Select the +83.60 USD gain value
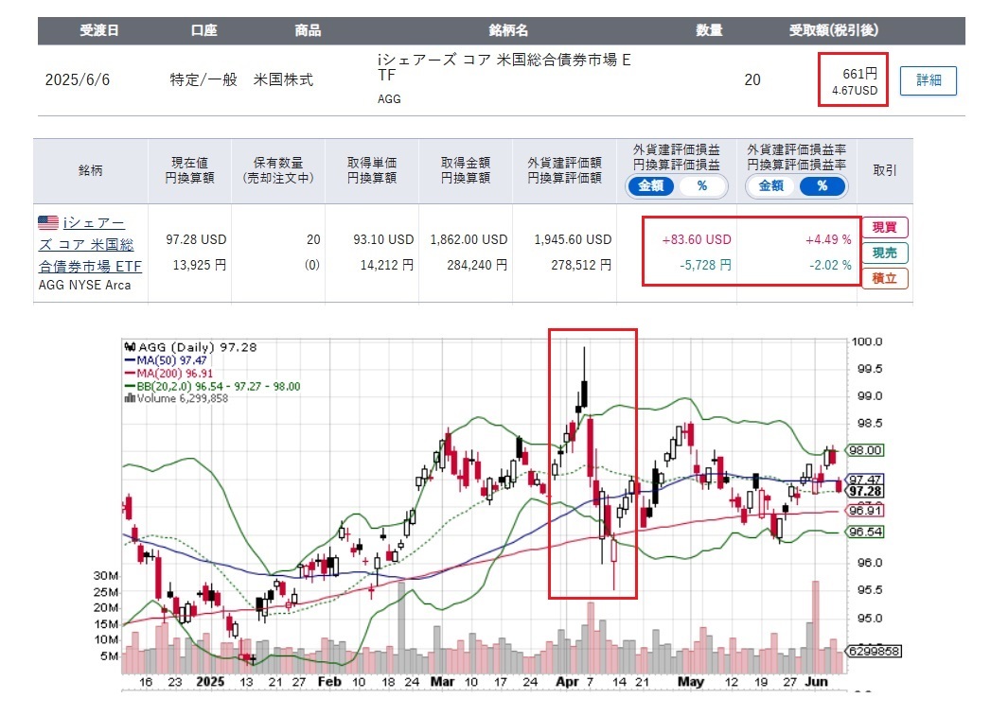 click(x=697, y=239)
